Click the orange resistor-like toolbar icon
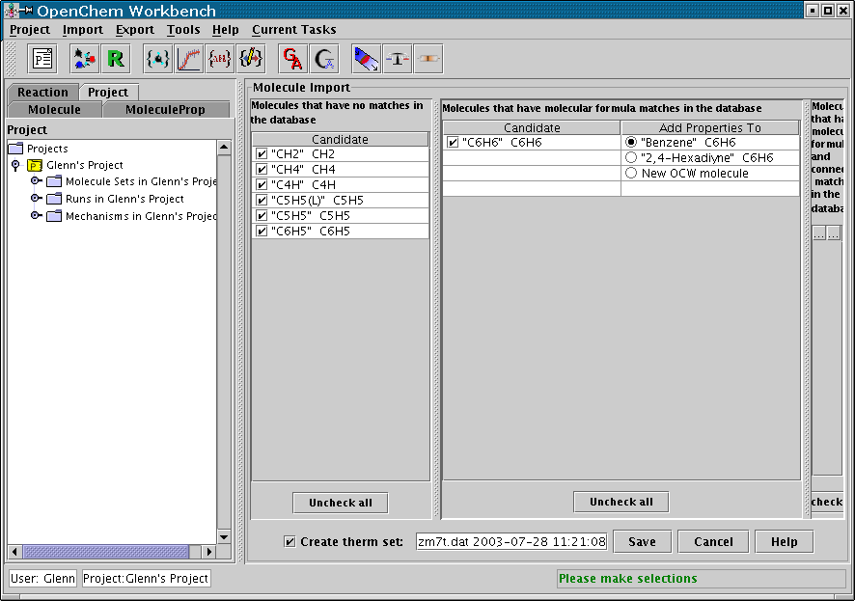855x601 pixels. click(x=428, y=58)
